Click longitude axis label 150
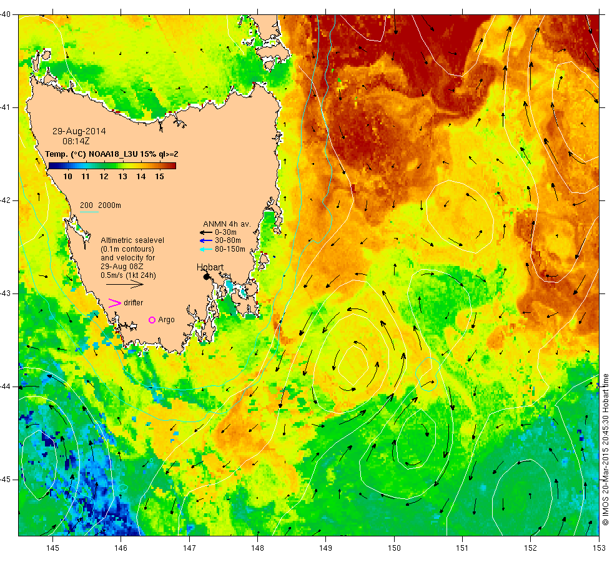 tap(394, 548)
